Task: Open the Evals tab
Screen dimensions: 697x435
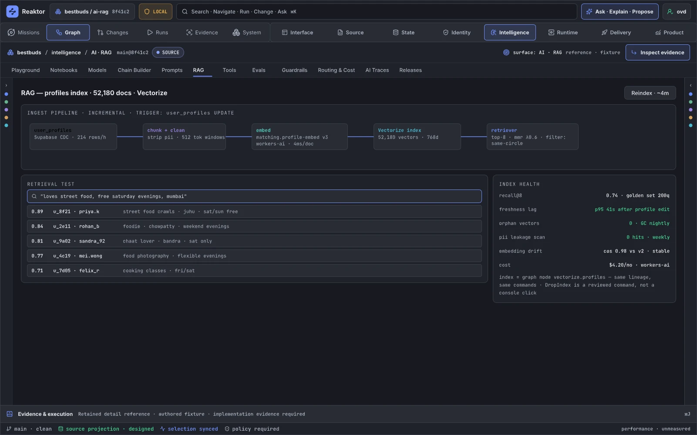Action: tap(259, 70)
